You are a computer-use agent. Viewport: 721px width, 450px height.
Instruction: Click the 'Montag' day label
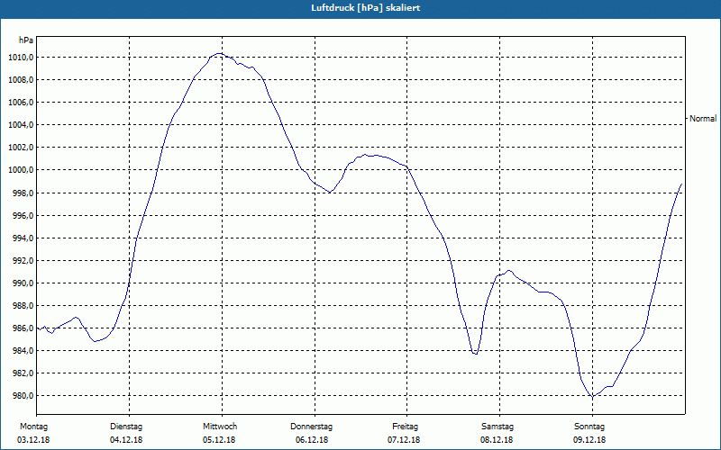tap(33, 427)
